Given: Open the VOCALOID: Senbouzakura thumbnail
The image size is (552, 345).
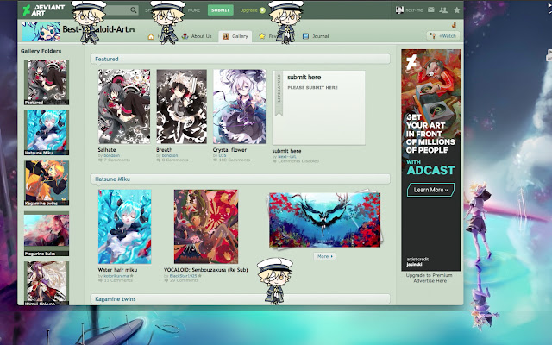Looking at the screenshot, I should 206,227.
